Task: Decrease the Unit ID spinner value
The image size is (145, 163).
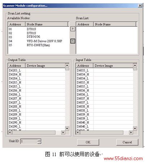Action: [39, 142]
